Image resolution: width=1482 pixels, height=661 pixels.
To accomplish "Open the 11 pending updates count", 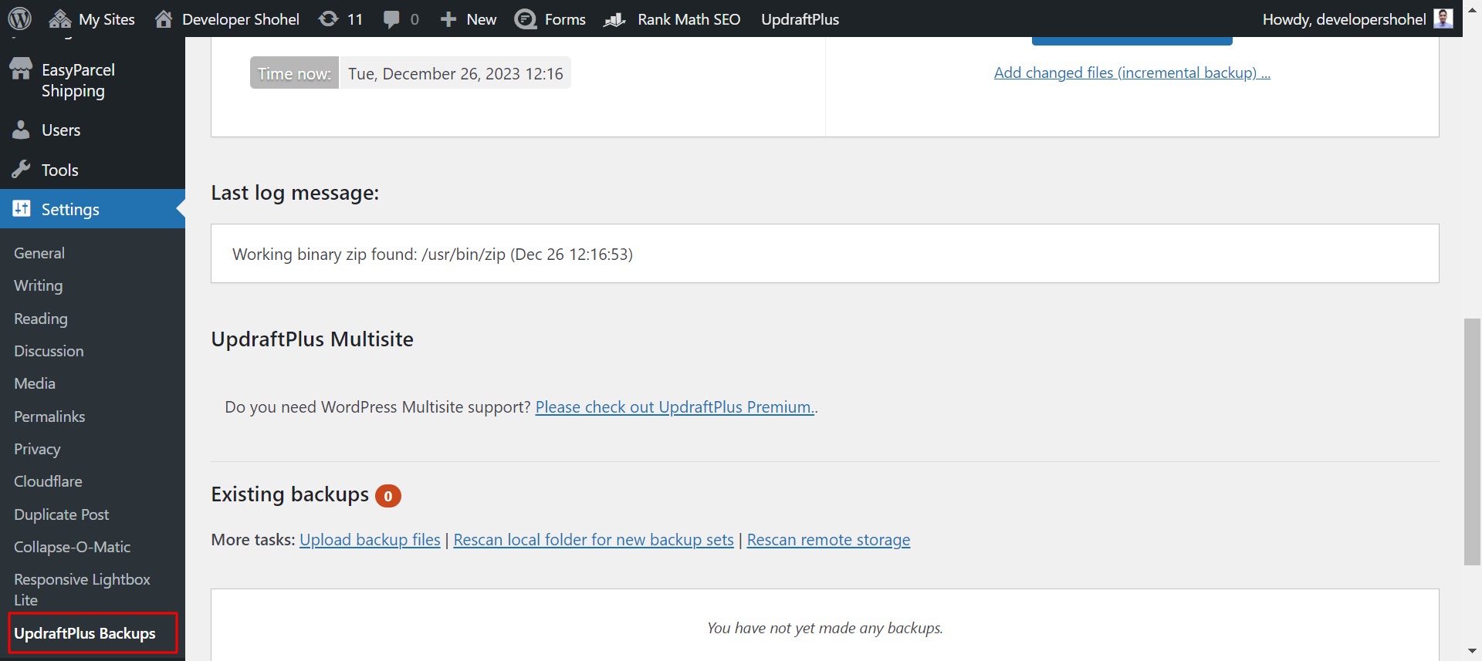I will pyautogui.click(x=354, y=19).
